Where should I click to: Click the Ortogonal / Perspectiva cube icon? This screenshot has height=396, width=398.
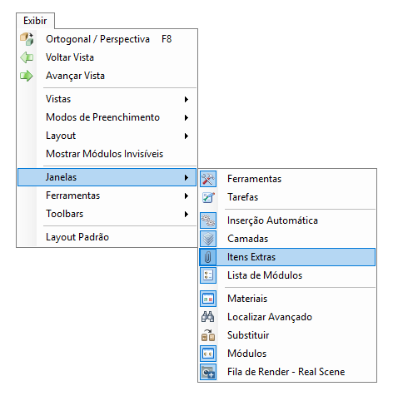click(x=27, y=39)
